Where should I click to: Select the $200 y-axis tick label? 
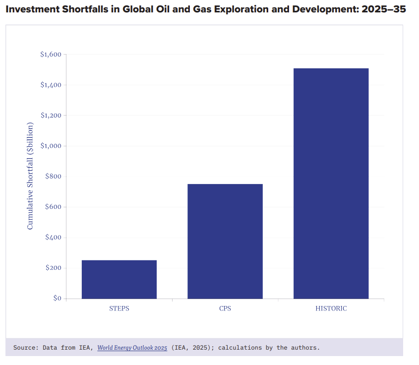(x=53, y=268)
